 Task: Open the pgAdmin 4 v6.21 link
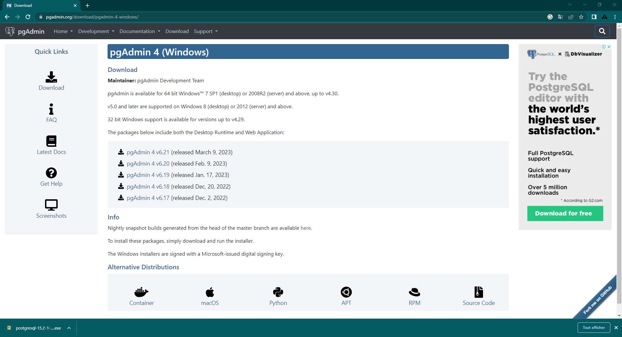tap(148, 152)
